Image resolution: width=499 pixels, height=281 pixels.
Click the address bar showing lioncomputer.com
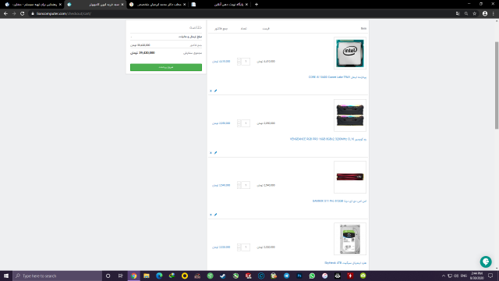[242, 13]
